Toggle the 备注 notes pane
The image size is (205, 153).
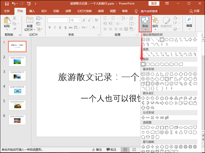(97, 150)
